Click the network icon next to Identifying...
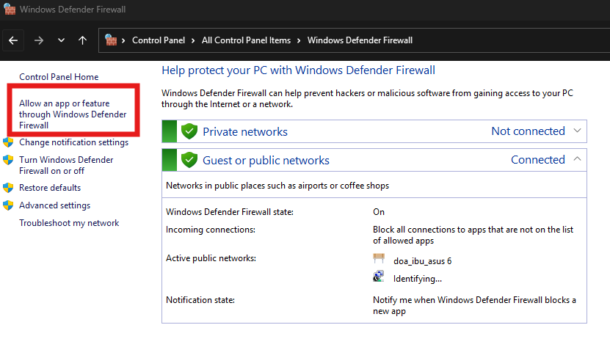This screenshot has height=347, width=610. pos(379,277)
